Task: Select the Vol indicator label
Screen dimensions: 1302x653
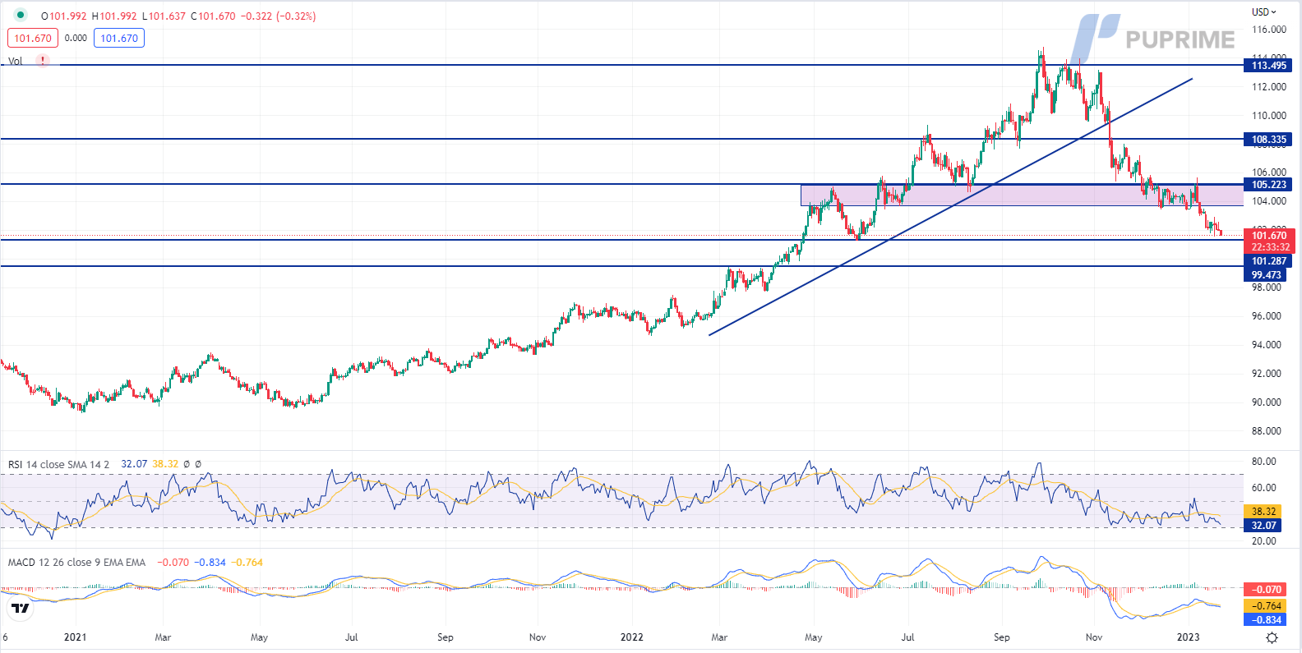Action: click(15, 62)
